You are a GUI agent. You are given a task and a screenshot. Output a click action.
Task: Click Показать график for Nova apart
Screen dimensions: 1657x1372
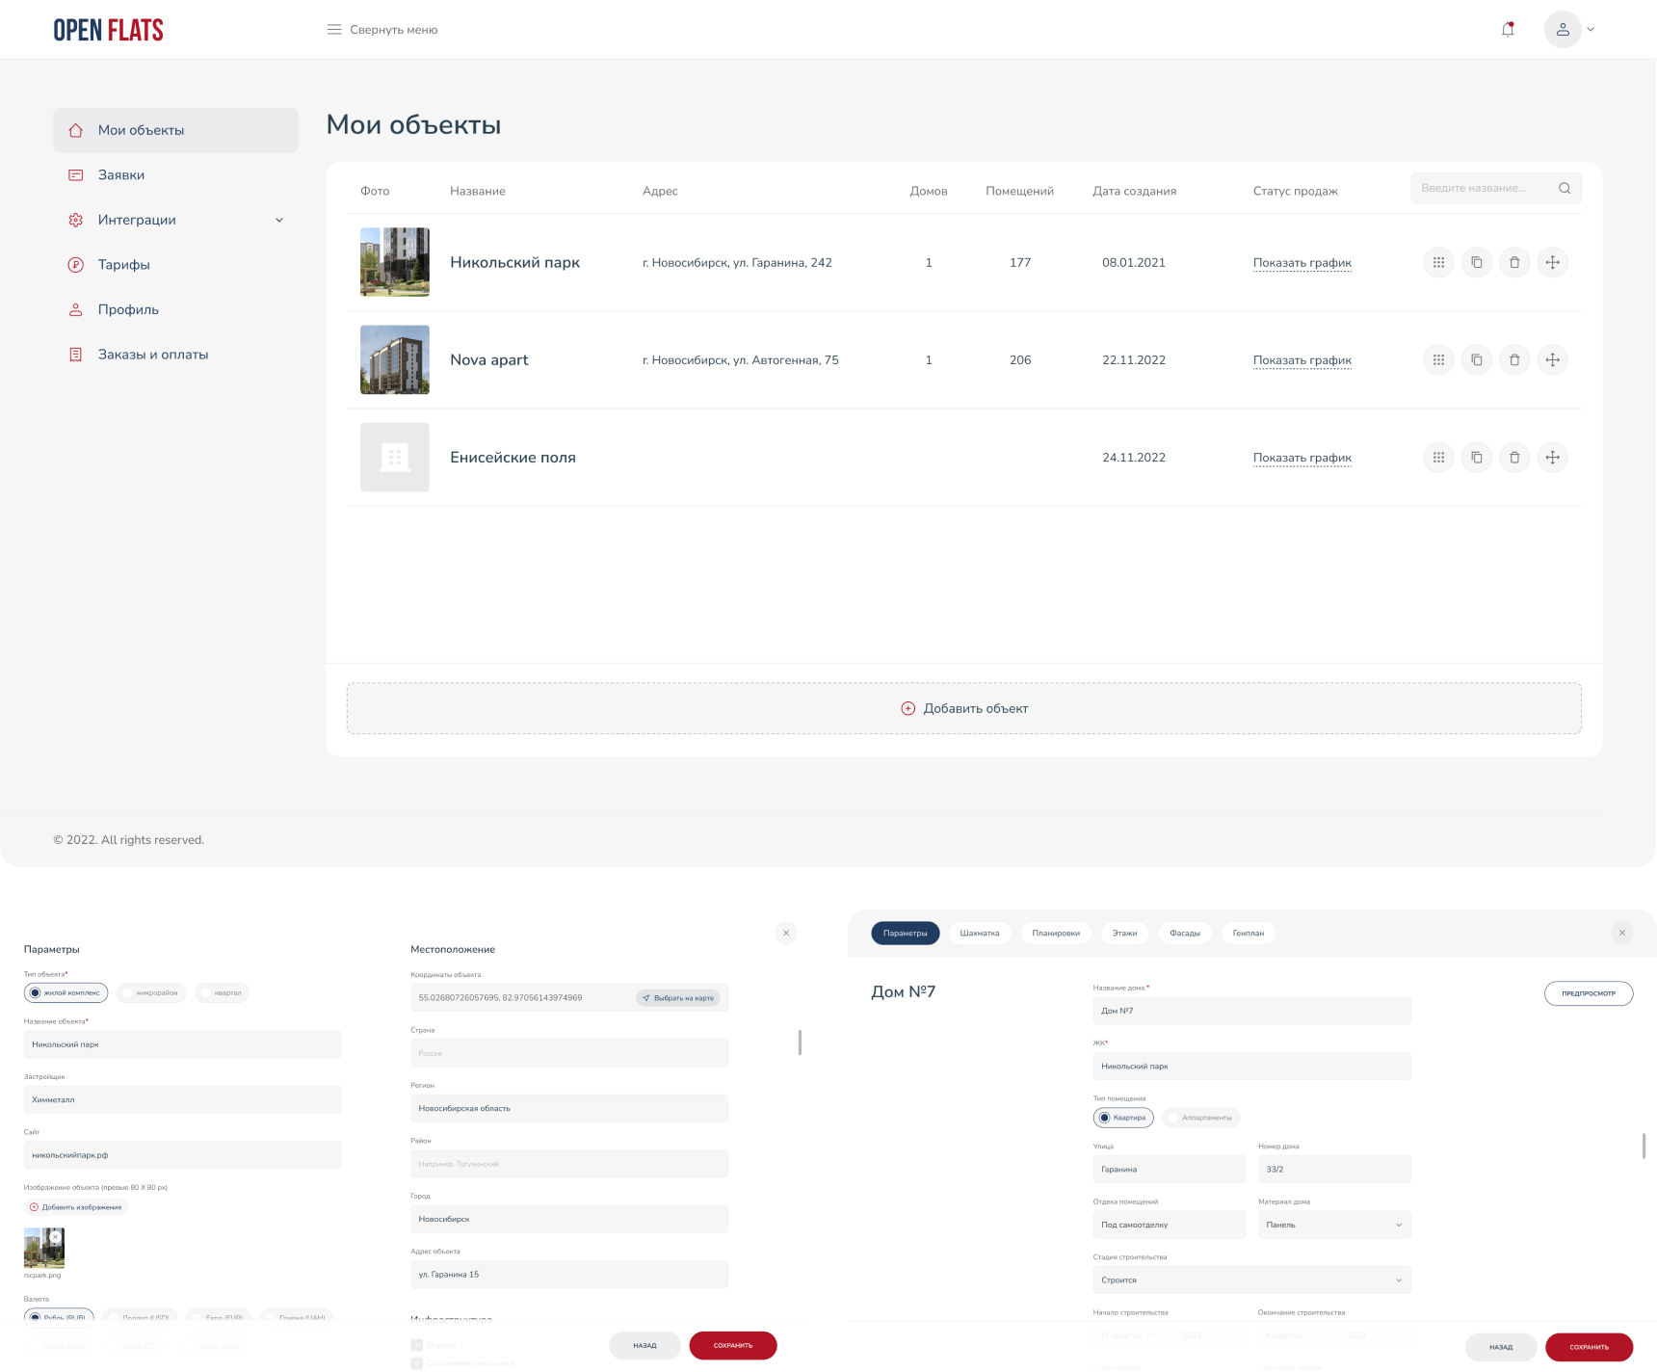click(1302, 360)
